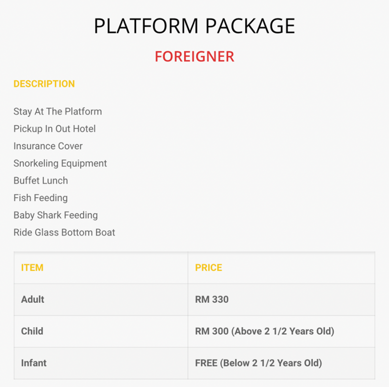Image resolution: width=389 pixels, height=387 pixels.
Task: Select the Infant row label
Action: pos(34,363)
